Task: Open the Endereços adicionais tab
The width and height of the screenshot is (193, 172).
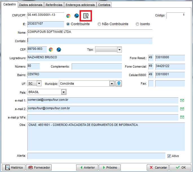Action: 80,5
